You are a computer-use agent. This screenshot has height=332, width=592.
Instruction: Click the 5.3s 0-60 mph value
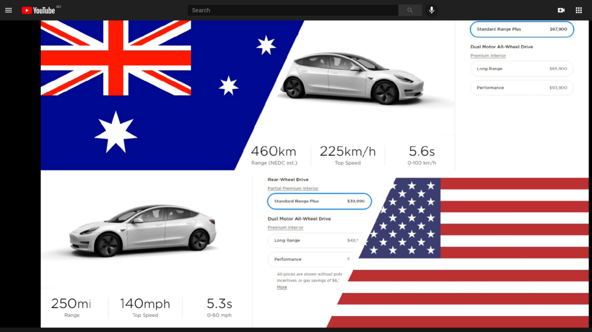(x=219, y=303)
